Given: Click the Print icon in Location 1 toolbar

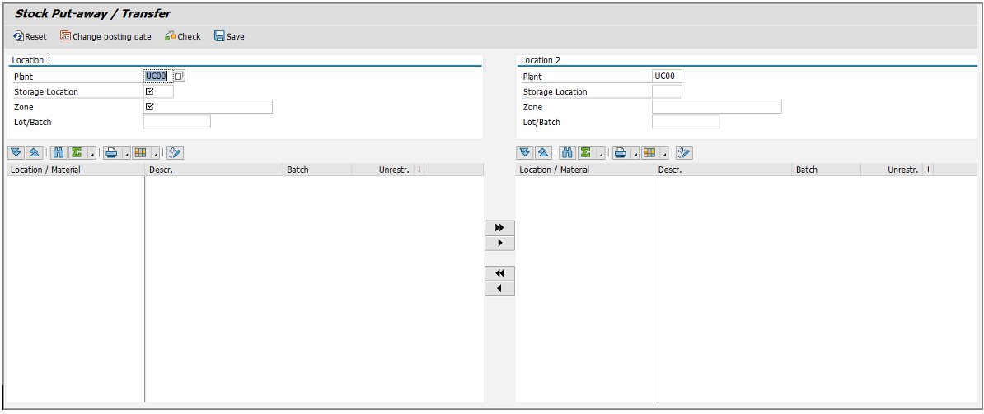Looking at the screenshot, I should tap(111, 152).
